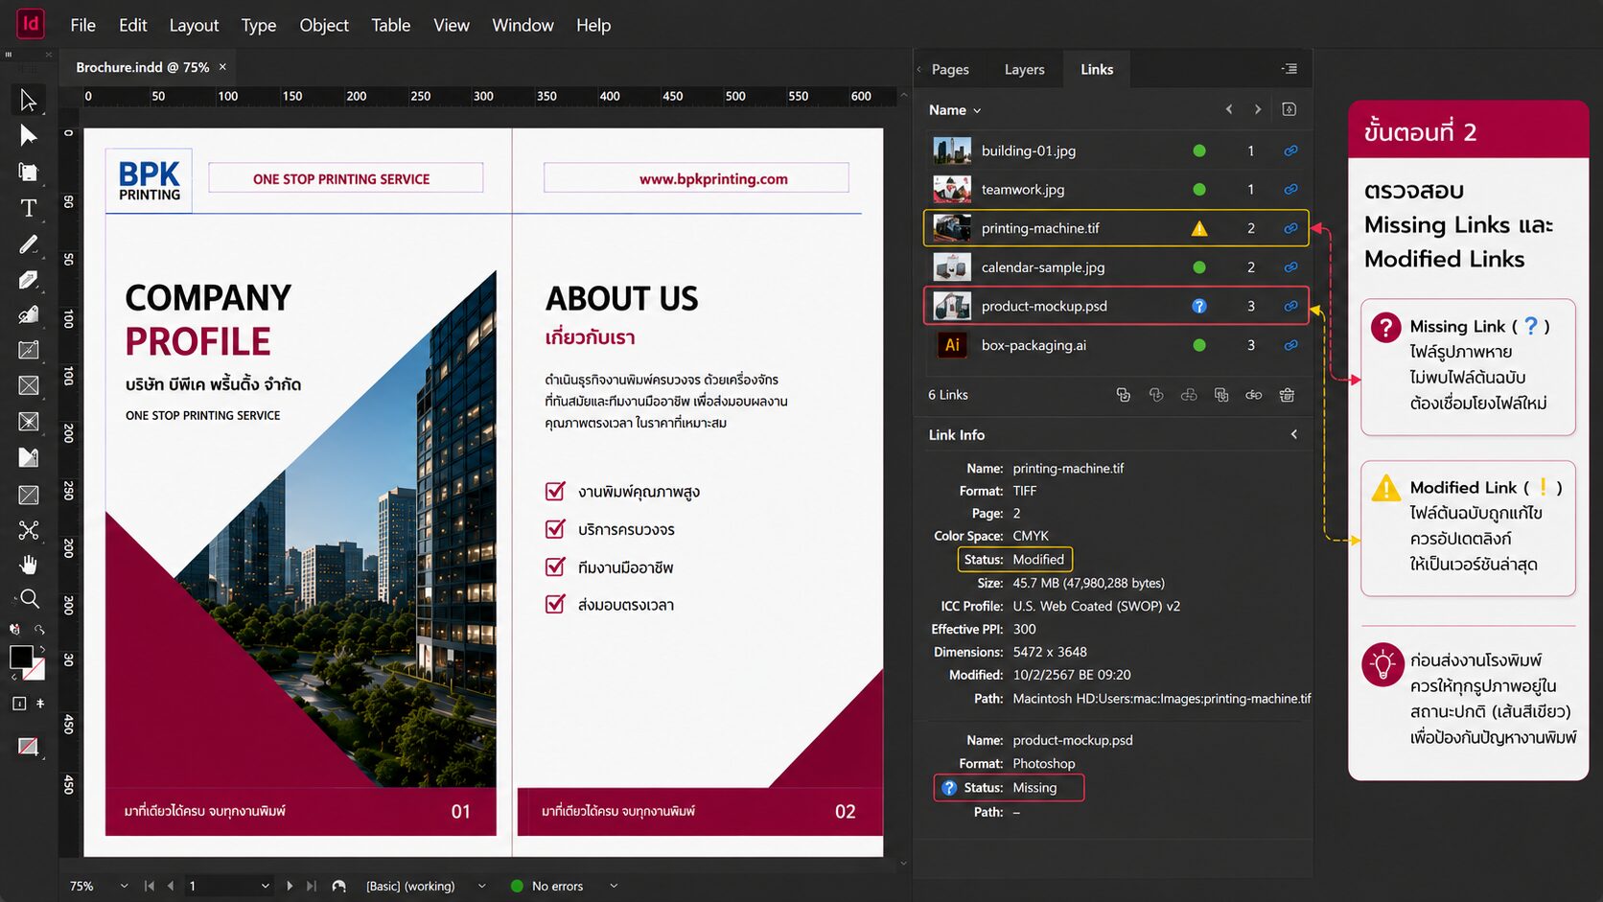Click the link icon on box-packaging.ai row

pyautogui.click(x=1290, y=345)
